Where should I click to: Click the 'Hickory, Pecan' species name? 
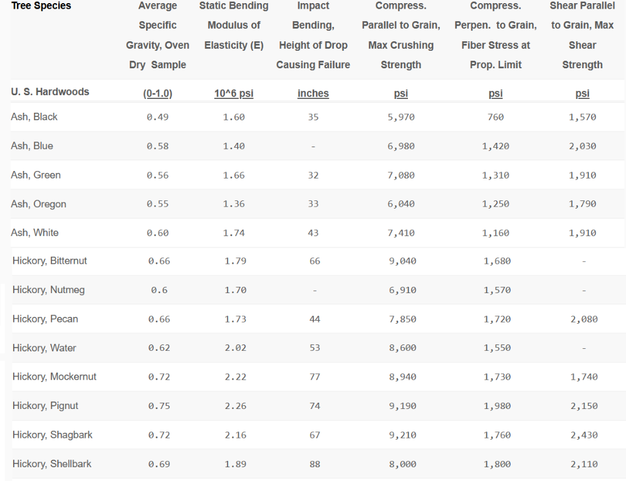pyautogui.click(x=45, y=319)
